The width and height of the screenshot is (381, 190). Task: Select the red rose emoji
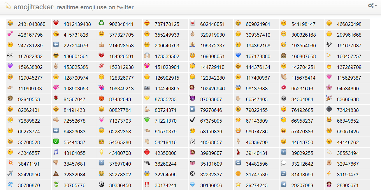(56, 99)
